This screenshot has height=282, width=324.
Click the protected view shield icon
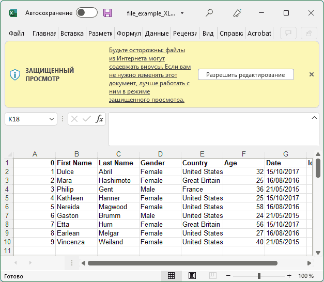tap(15, 74)
